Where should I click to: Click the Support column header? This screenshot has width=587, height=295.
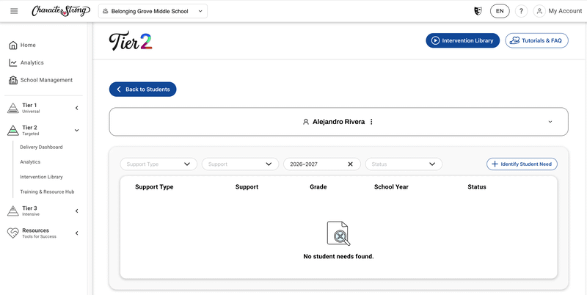pos(247,187)
